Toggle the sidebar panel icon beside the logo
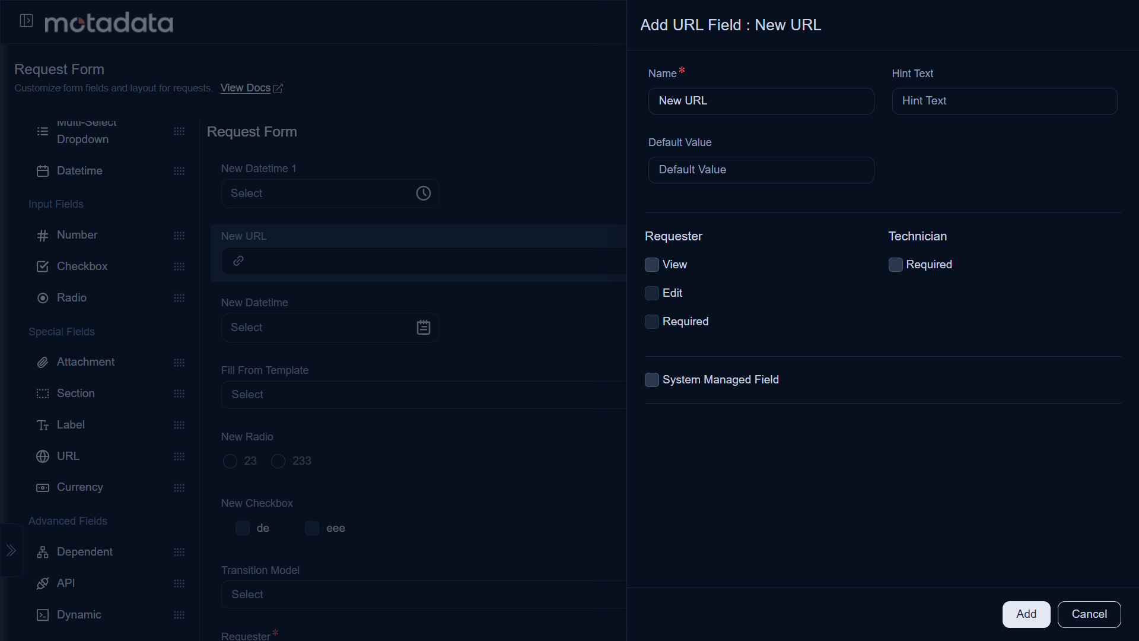This screenshot has width=1139, height=641. (x=26, y=21)
